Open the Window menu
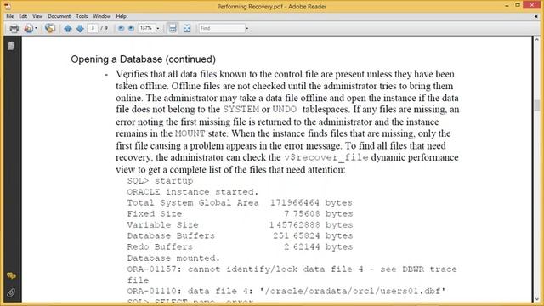544x306 pixels. pos(102,16)
